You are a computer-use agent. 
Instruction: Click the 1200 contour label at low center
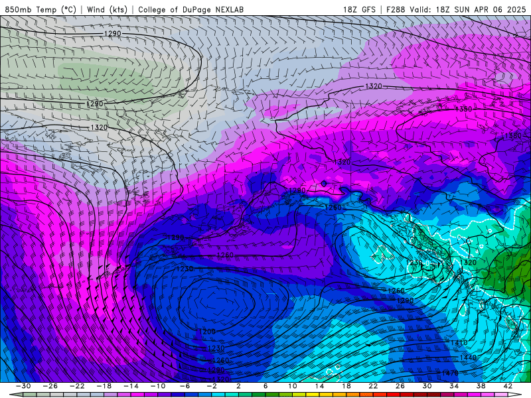207,332
